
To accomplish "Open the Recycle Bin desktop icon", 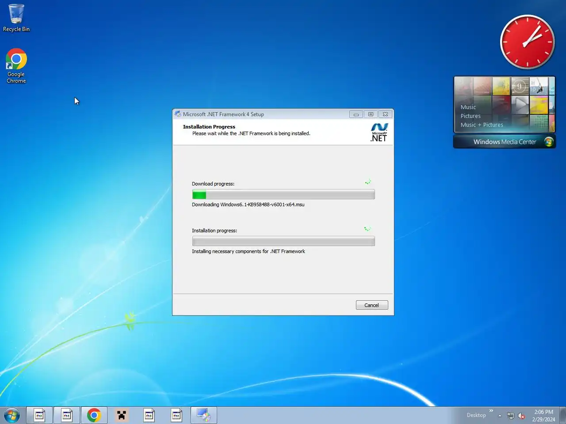I will (16, 18).
